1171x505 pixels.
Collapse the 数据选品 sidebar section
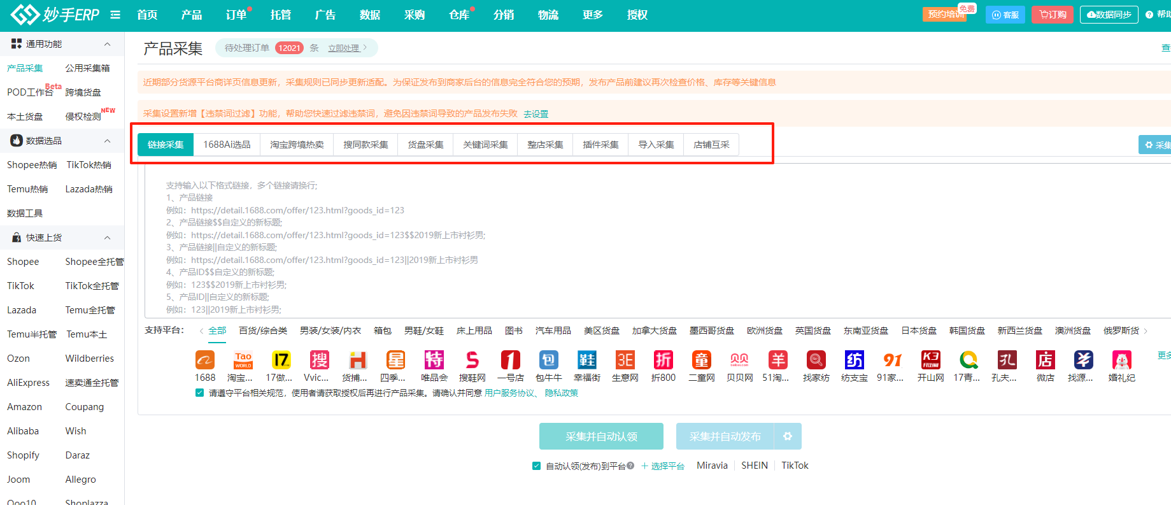point(107,141)
